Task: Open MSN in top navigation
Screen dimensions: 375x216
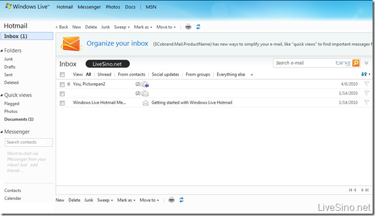Action: pyautogui.click(x=151, y=7)
